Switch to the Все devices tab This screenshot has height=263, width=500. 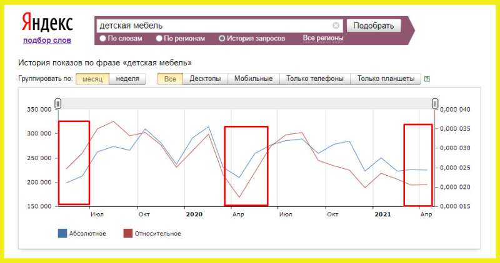click(170, 79)
